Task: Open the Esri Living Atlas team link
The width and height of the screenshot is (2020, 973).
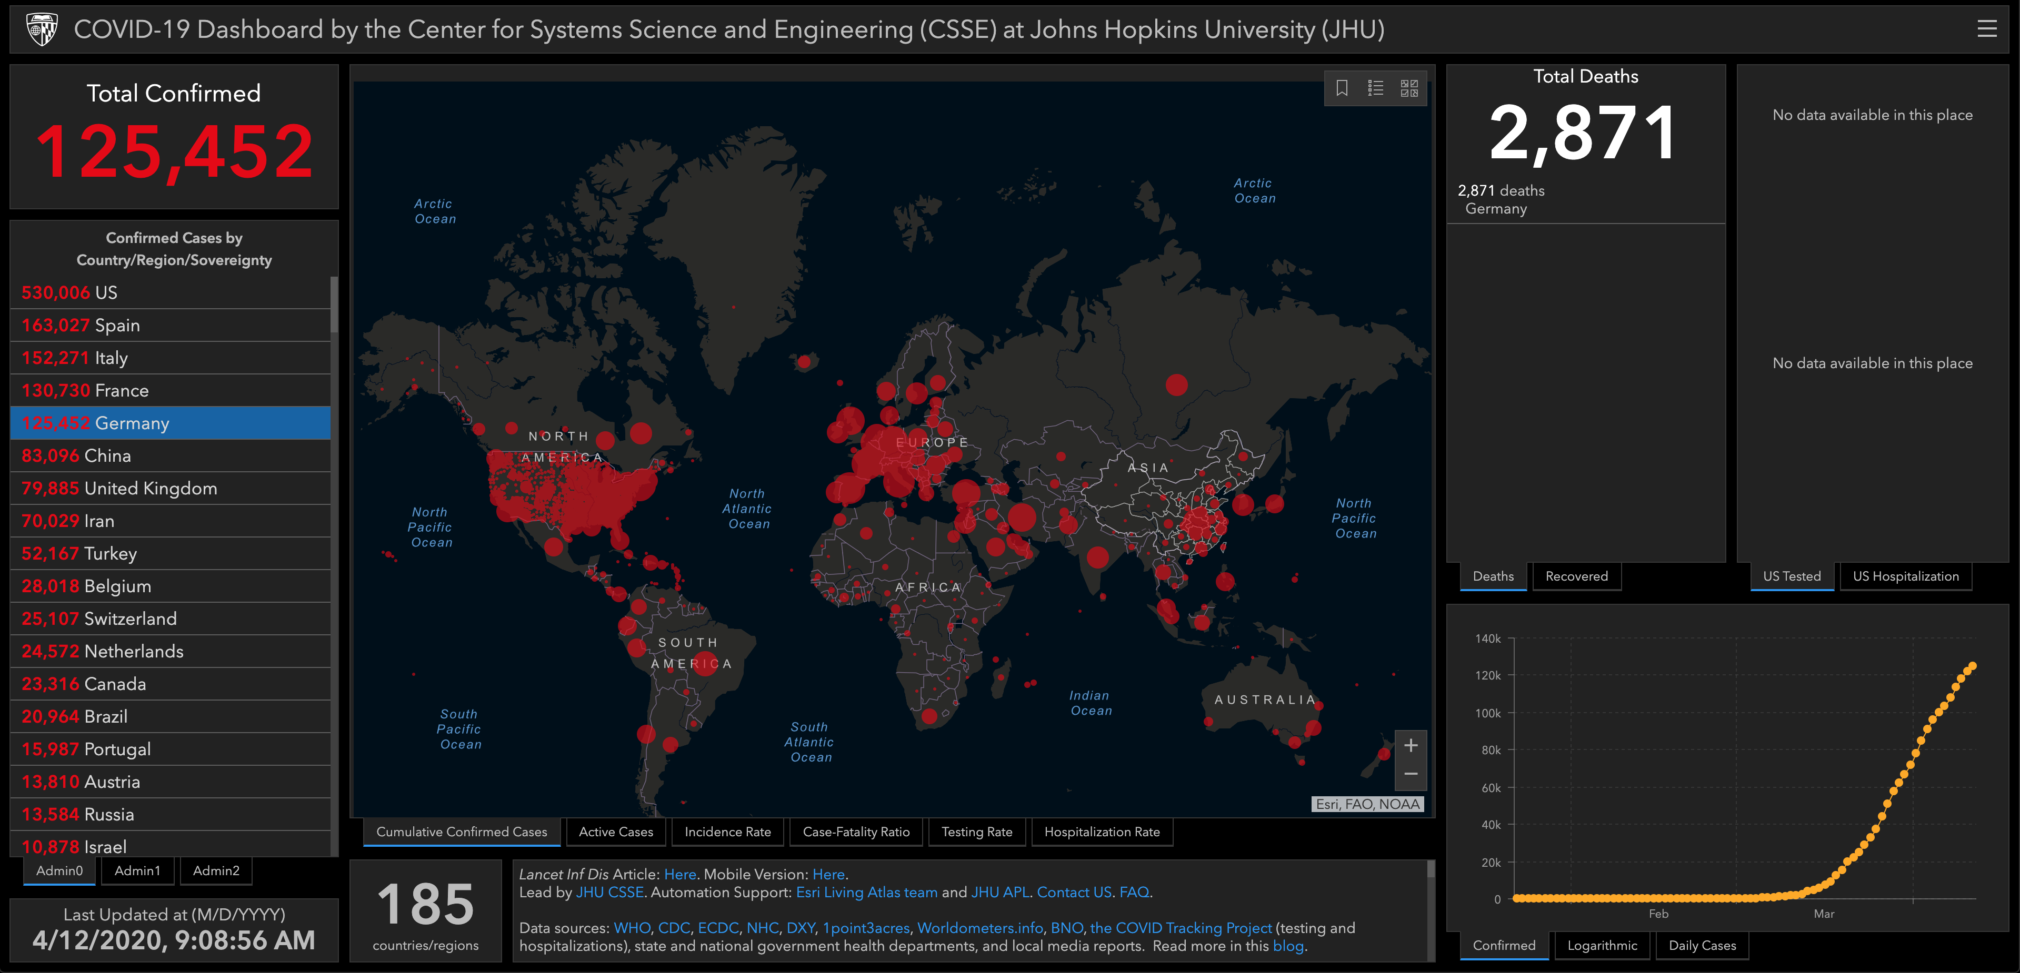Action: click(866, 893)
